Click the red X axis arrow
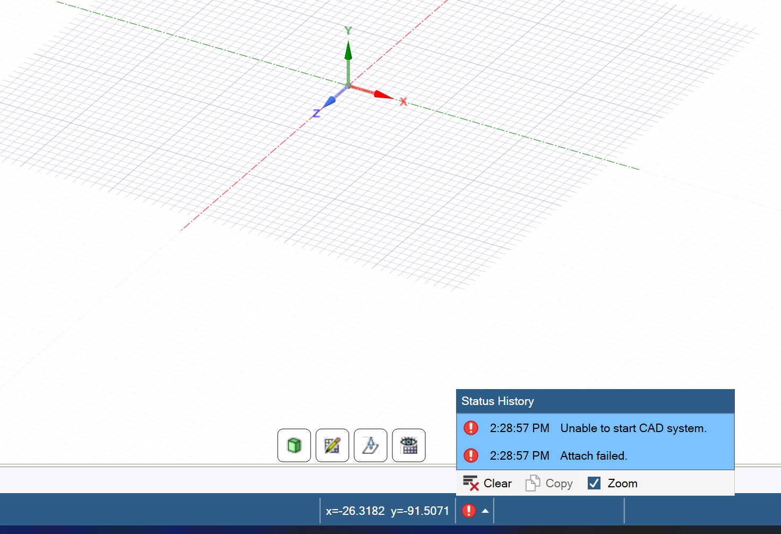Image resolution: width=781 pixels, height=534 pixels. coord(373,92)
